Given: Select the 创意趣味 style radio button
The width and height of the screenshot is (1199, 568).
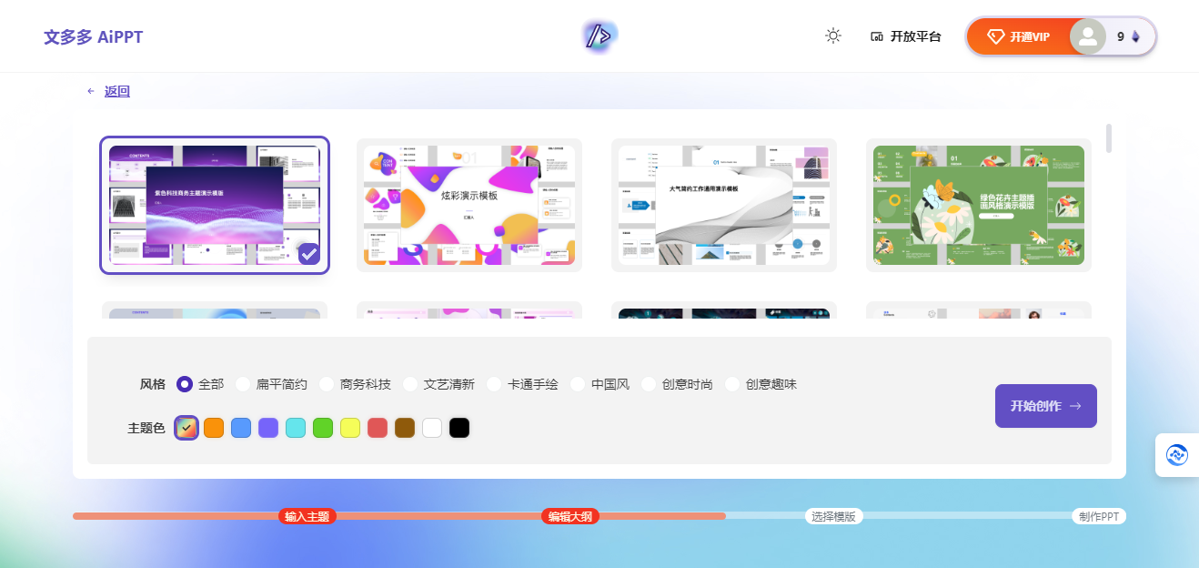Looking at the screenshot, I should click(x=732, y=384).
